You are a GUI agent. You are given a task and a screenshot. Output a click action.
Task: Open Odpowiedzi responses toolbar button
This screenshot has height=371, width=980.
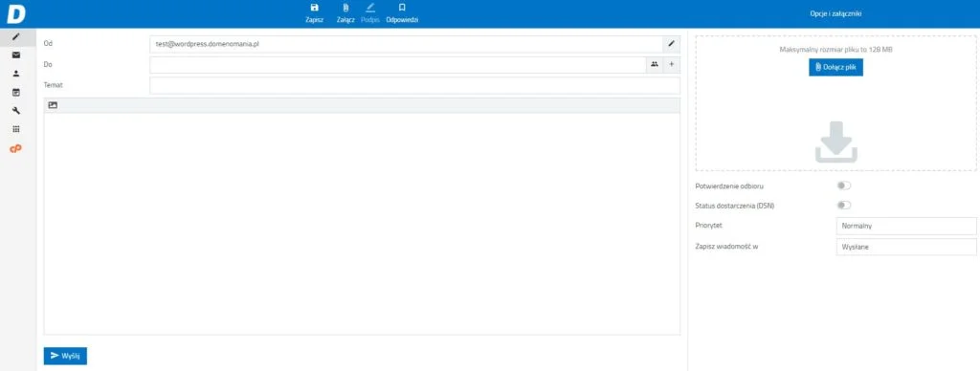coord(402,13)
